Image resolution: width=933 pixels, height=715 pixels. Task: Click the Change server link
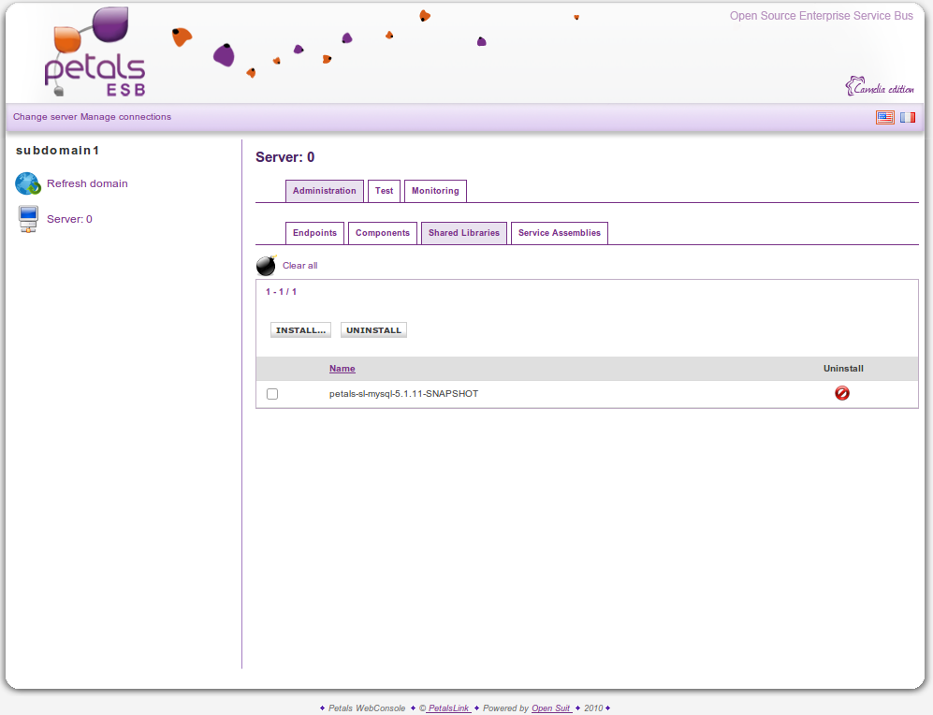click(x=45, y=117)
